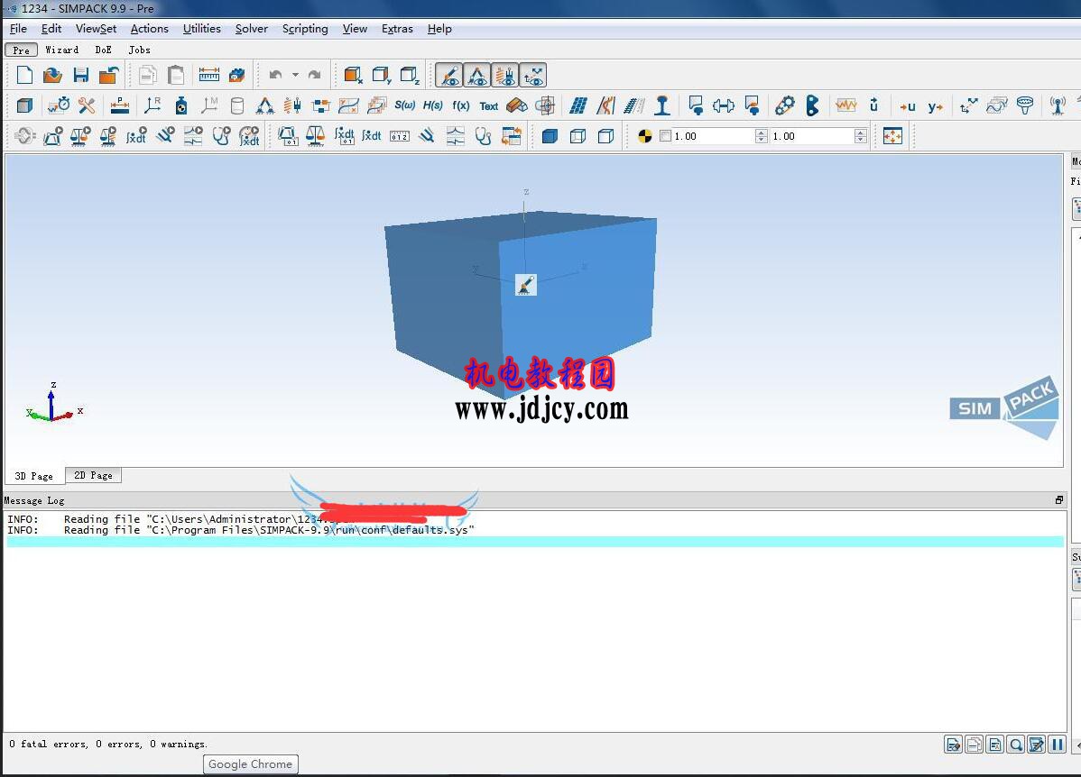The image size is (1081, 777).
Task: Save the model with the floppy disk icon
Action: pyautogui.click(x=80, y=75)
